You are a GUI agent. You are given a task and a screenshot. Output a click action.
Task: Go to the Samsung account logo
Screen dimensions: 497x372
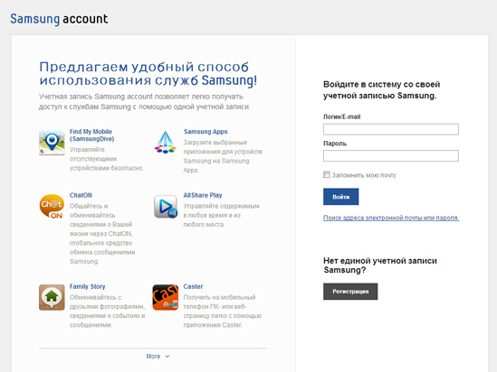[59, 19]
